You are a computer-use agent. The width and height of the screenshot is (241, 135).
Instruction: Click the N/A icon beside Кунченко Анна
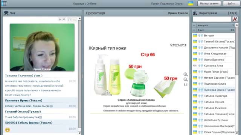(x=195, y=66)
